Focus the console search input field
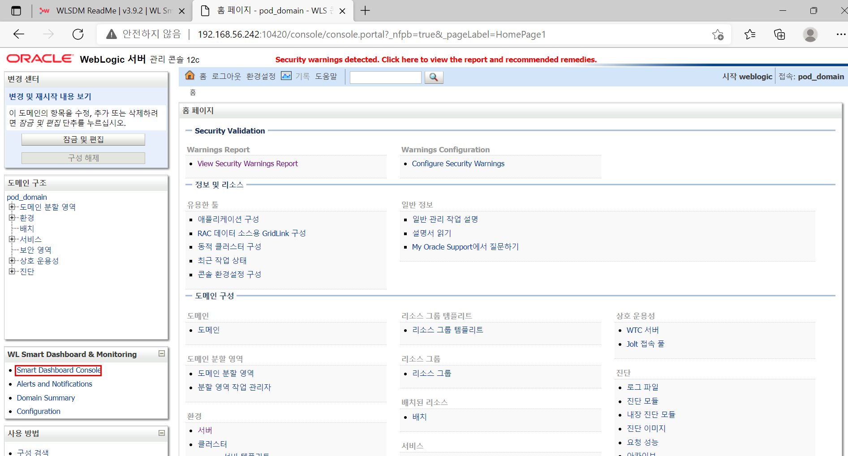 point(385,77)
